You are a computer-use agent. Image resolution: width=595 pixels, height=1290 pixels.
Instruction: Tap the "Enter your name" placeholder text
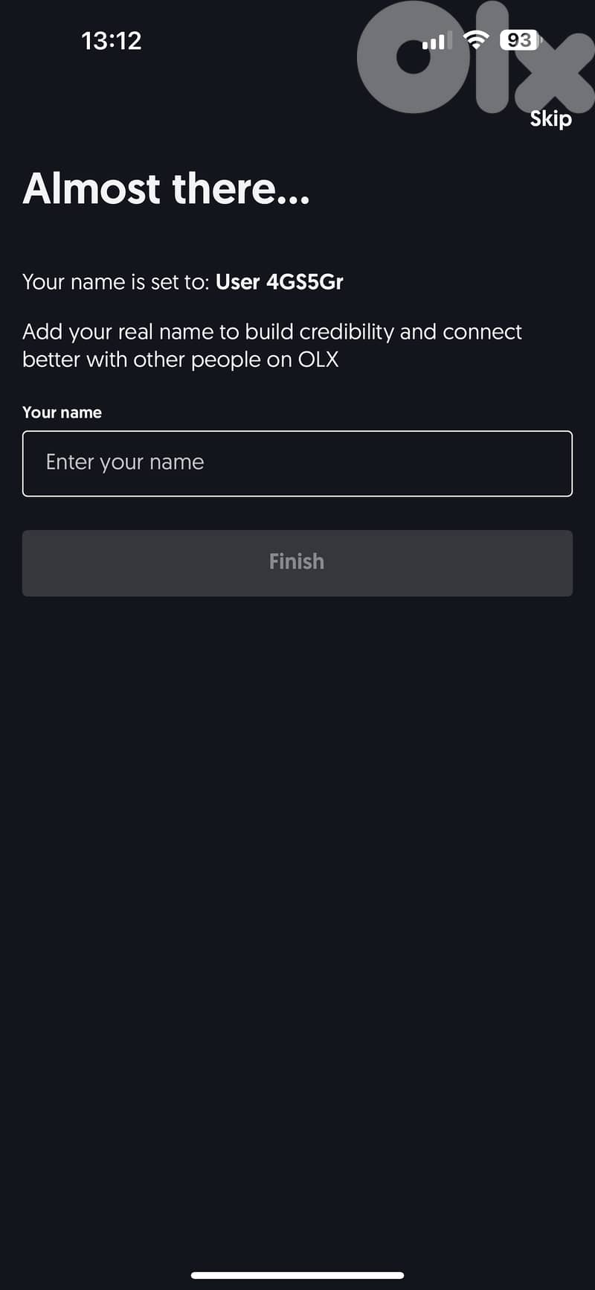[x=125, y=462]
